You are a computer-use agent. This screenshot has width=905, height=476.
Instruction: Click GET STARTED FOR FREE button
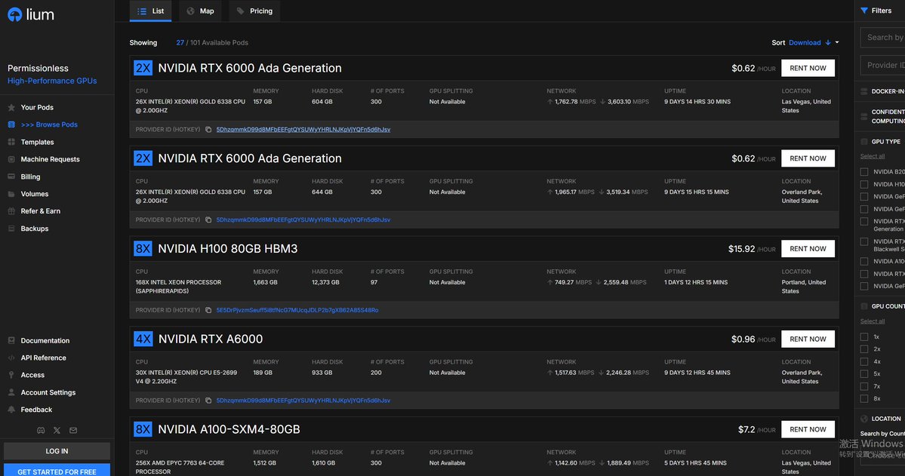57,470
